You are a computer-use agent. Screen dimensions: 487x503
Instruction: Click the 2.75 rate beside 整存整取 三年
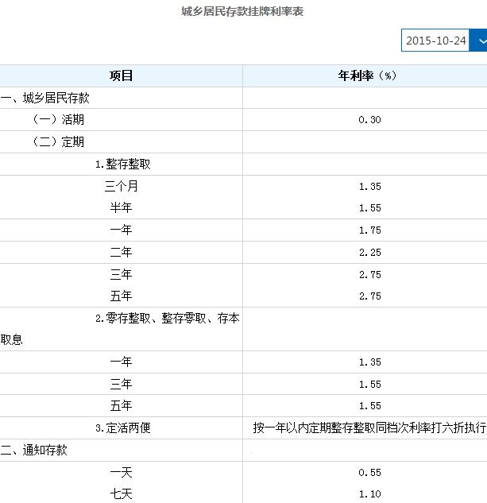tap(370, 275)
